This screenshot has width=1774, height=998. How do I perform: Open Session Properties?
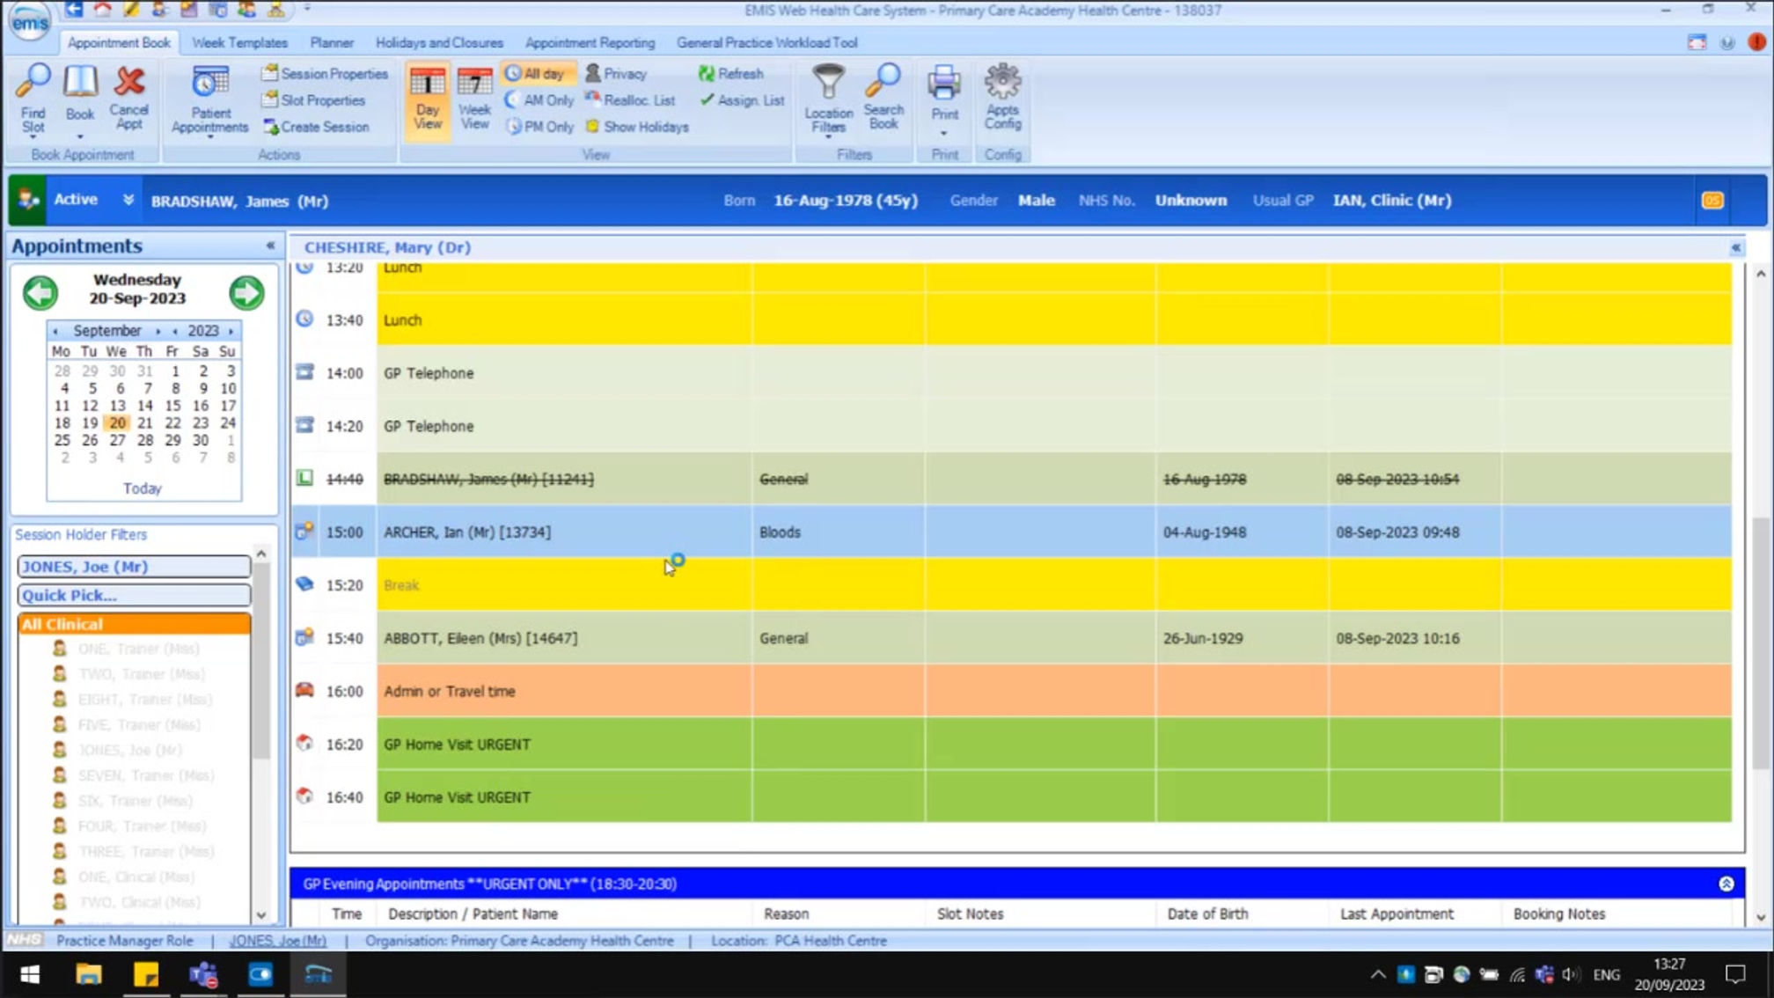click(x=325, y=74)
